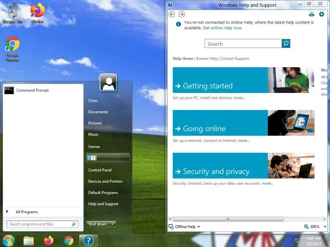Image resolution: width=330 pixels, height=247 pixels.
Task: Click the Shut down button
Action: coord(98,224)
